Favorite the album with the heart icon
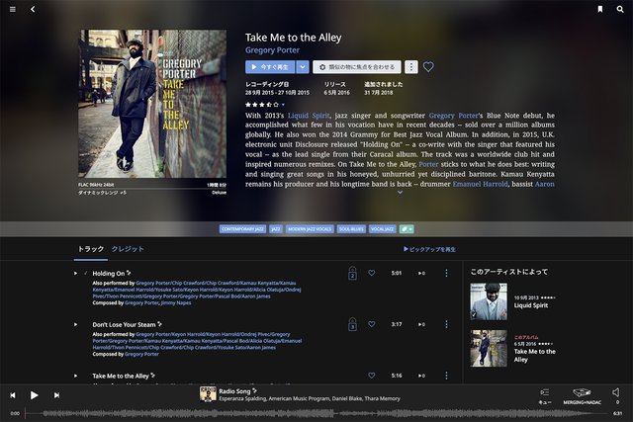The width and height of the screenshot is (633, 422). [x=428, y=67]
